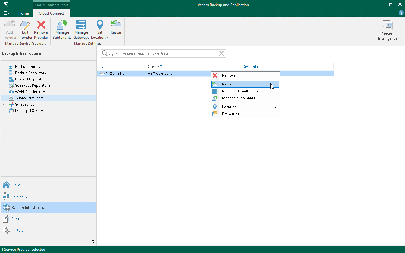Open Manage Subtenants in the ribbon
This screenshot has height=253, width=405.
[x=62, y=29]
